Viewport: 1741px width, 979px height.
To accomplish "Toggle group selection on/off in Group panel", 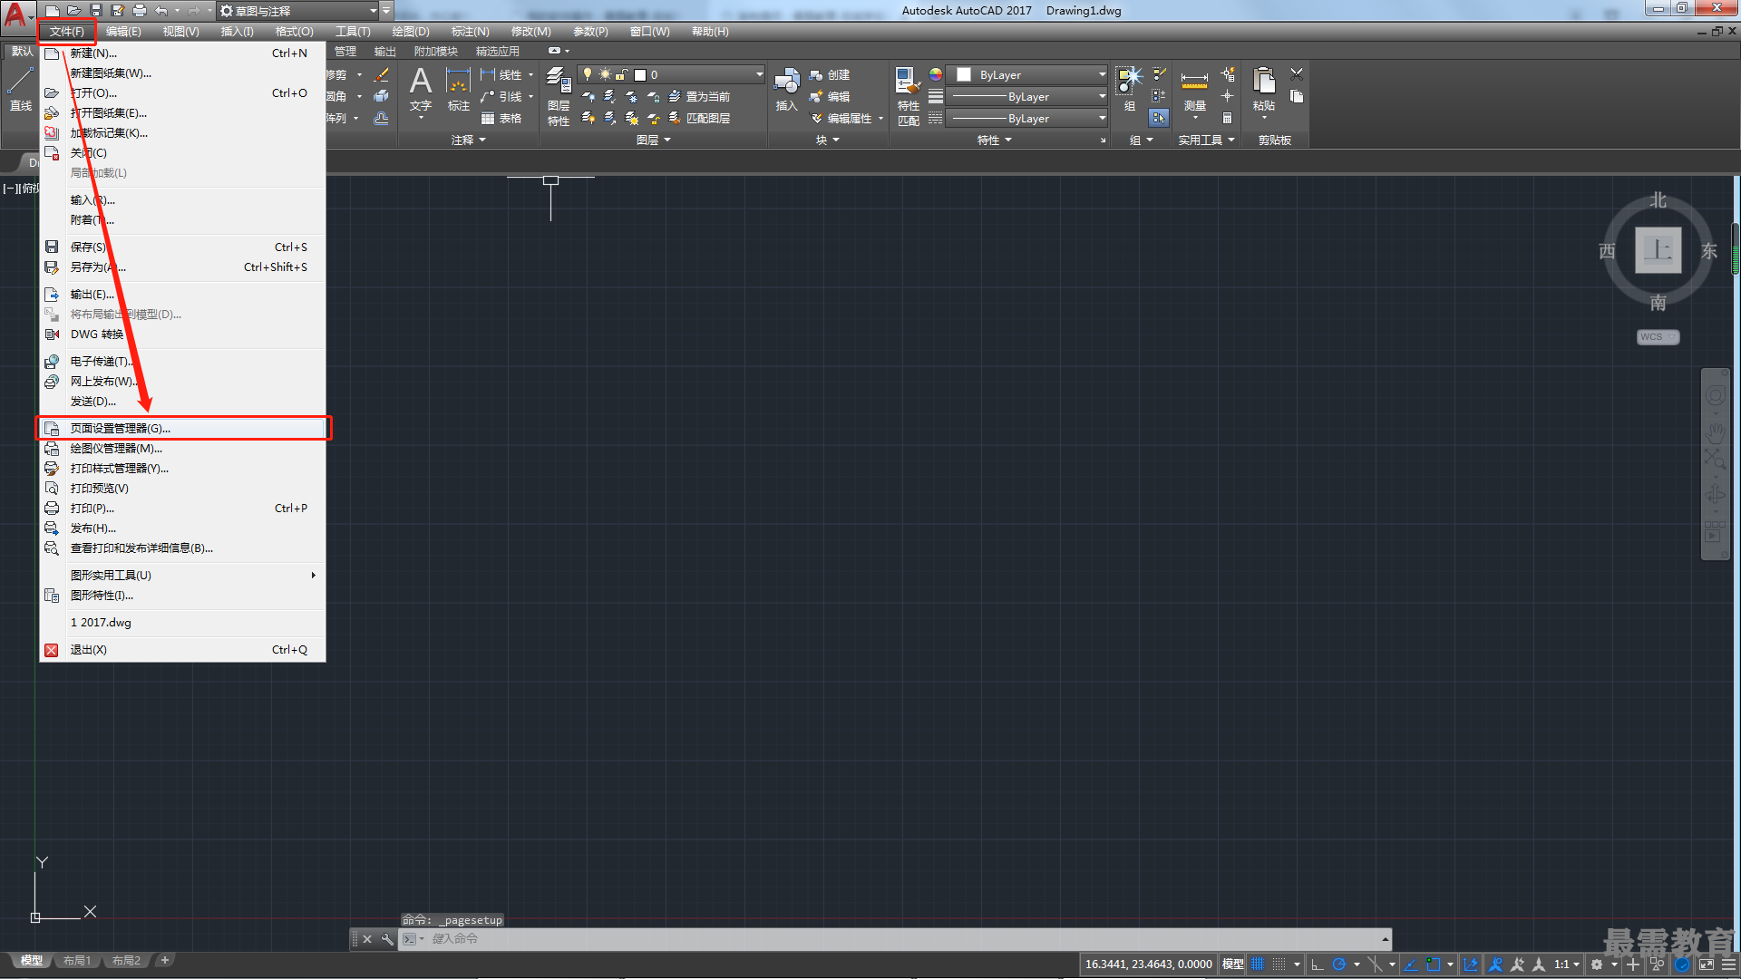I will (1159, 118).
